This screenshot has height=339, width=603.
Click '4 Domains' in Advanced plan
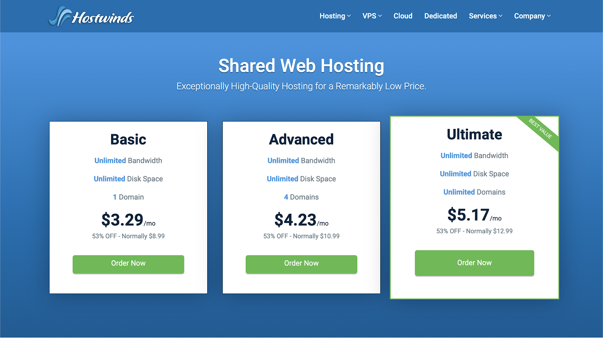(x=301, y=197)
